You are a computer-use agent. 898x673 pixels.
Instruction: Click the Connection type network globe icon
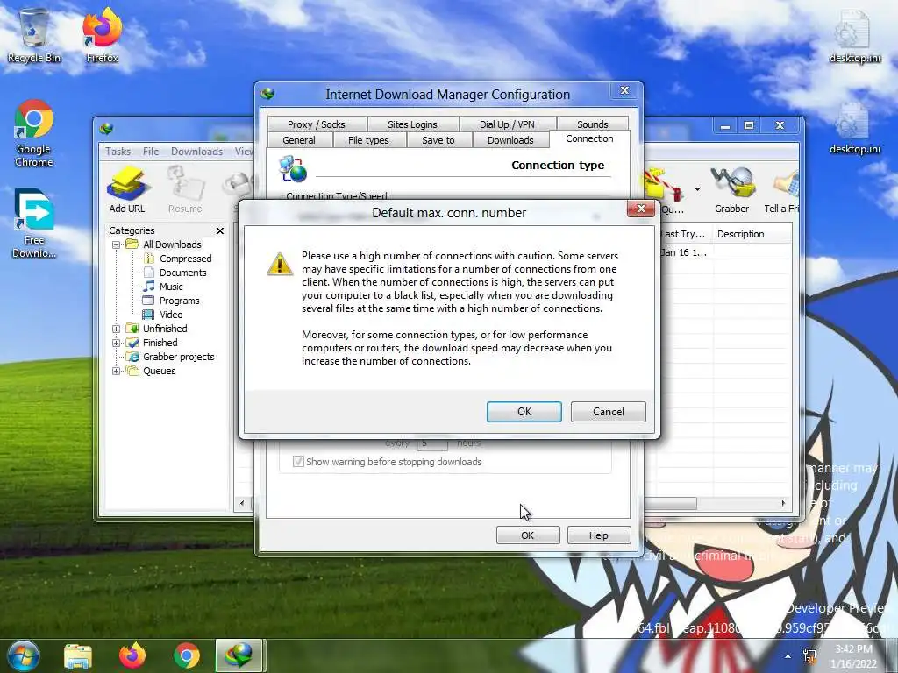coord(293,168)
